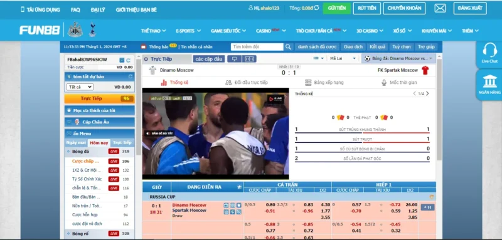Screen dimensions: 502x240
Task: Click the 4.30 odds for Dinamo Moscow 1X2
Action: tap(325, 204)
